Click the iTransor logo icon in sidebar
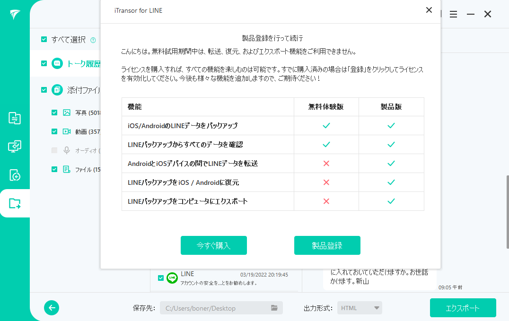 point(15,14)
